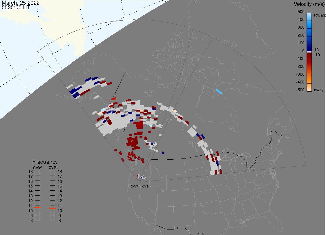Click the 'cve' radar site label on map

[146, 186]
